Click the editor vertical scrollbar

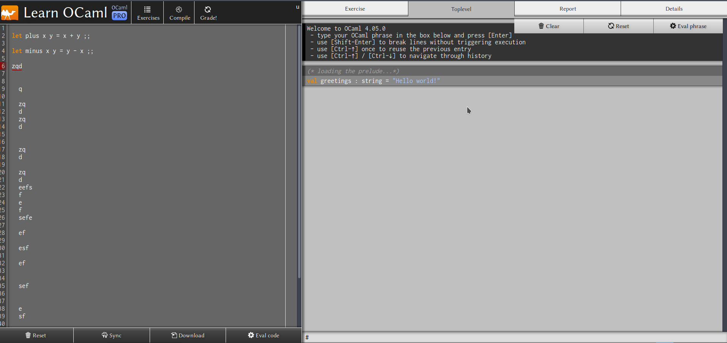coord(299,152)
